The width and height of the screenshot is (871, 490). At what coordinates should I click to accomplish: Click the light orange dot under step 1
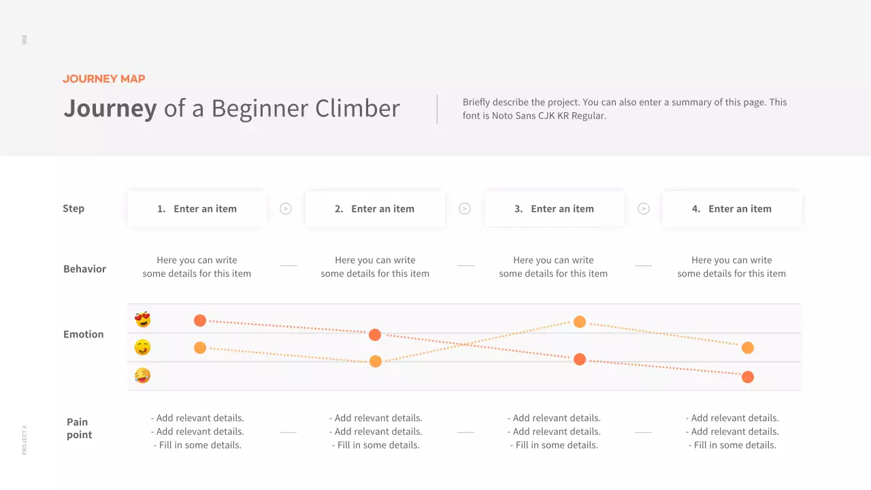click(x=200, y=348)
